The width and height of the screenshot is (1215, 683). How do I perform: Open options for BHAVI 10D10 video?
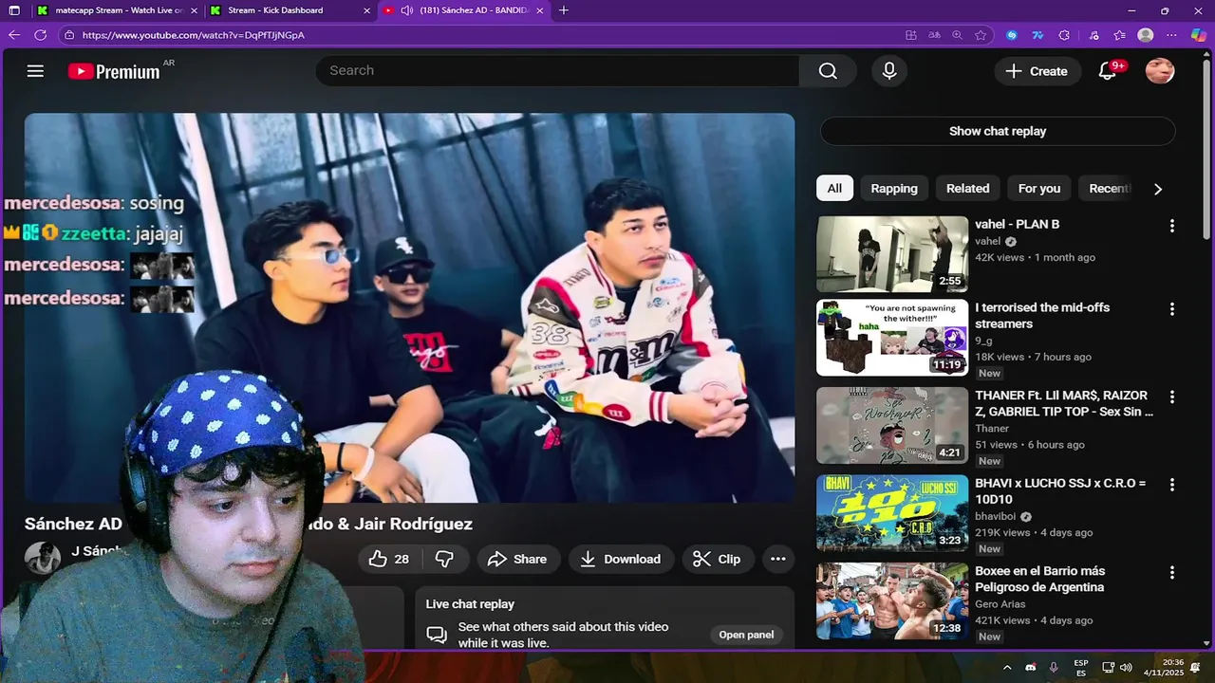click(1172, 485)
